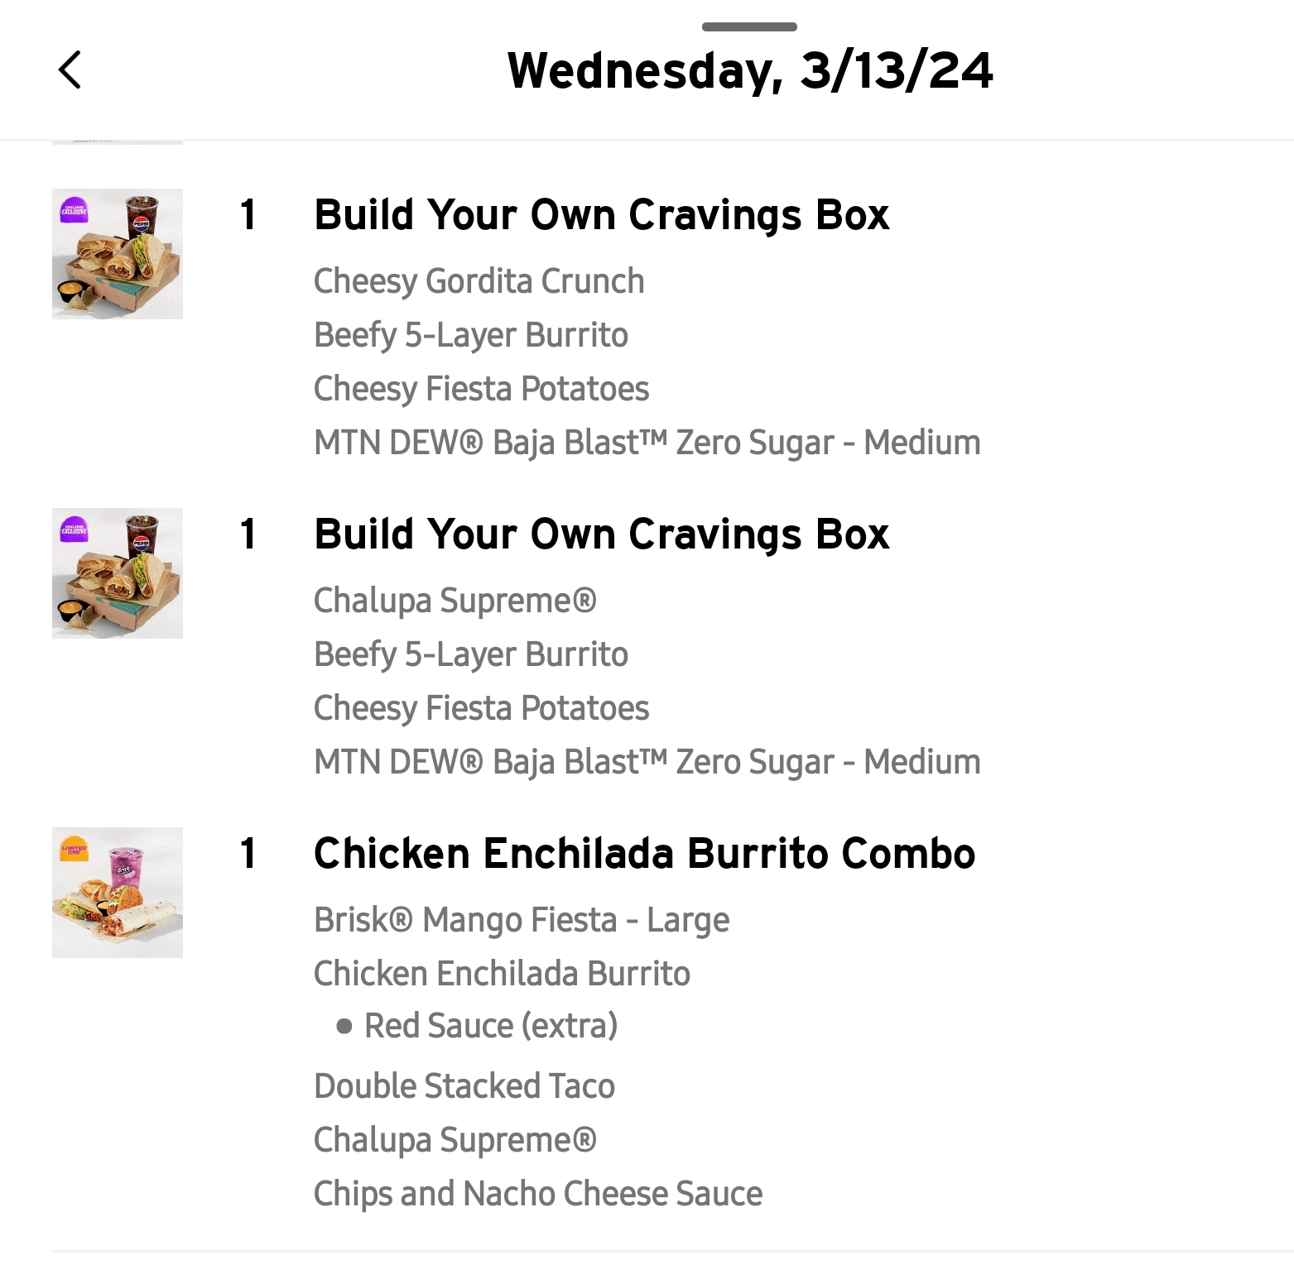Image resolution: width=1294 pixels, height=1284 pixels.
Task: Tap first Build Your Own Cravings Box title
Action: (601, 216)
